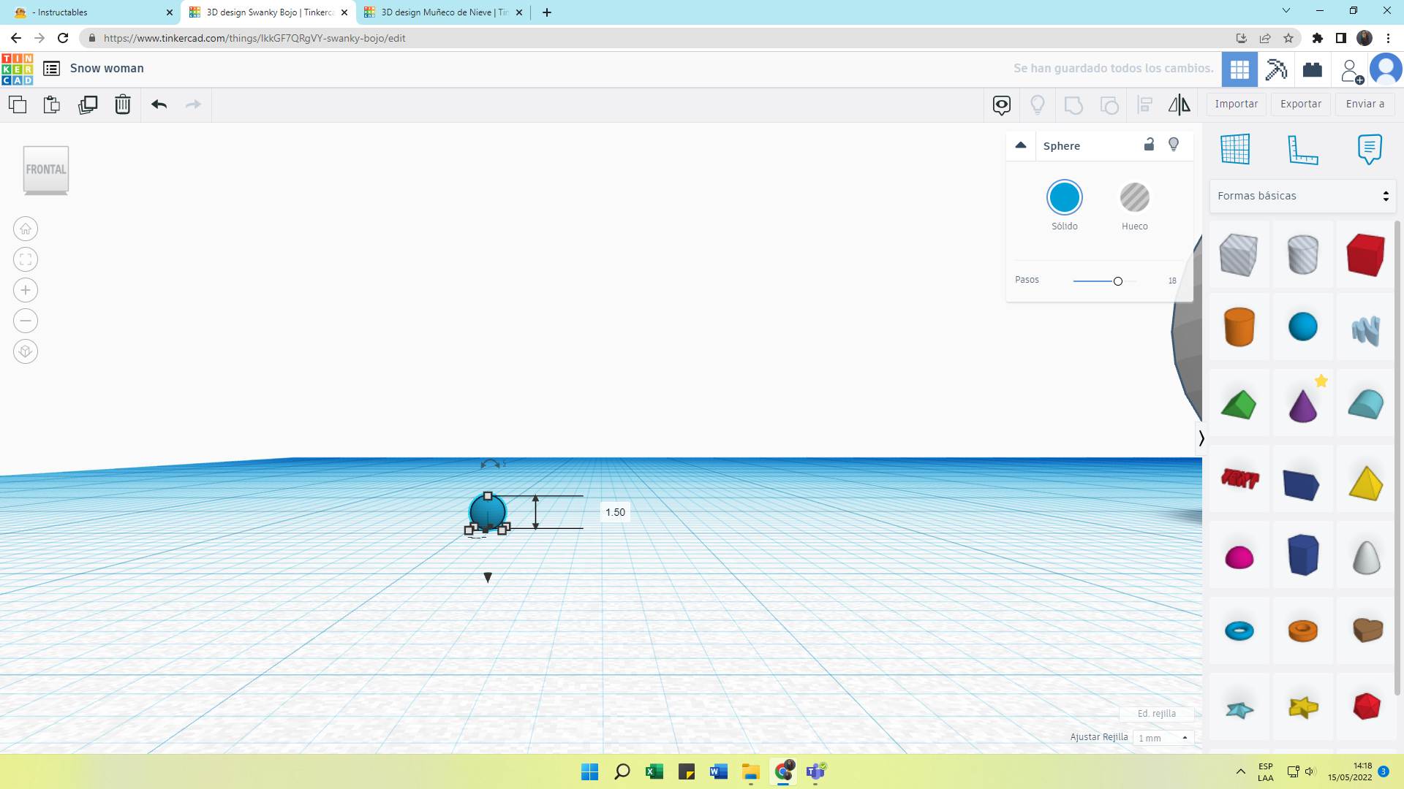Viewport: 1404px width, 789px height.
Task: Open the Ruler tool
Action: point(1302,150)
